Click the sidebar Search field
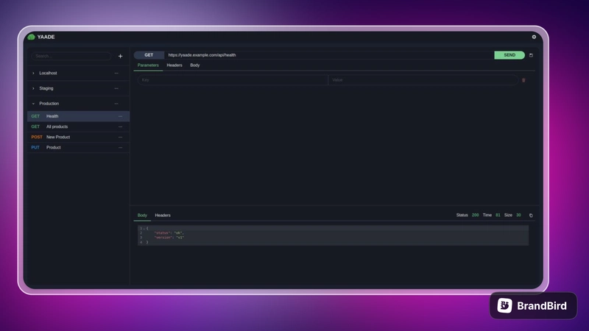Screen dimensions: 589x331 [71, 57]
